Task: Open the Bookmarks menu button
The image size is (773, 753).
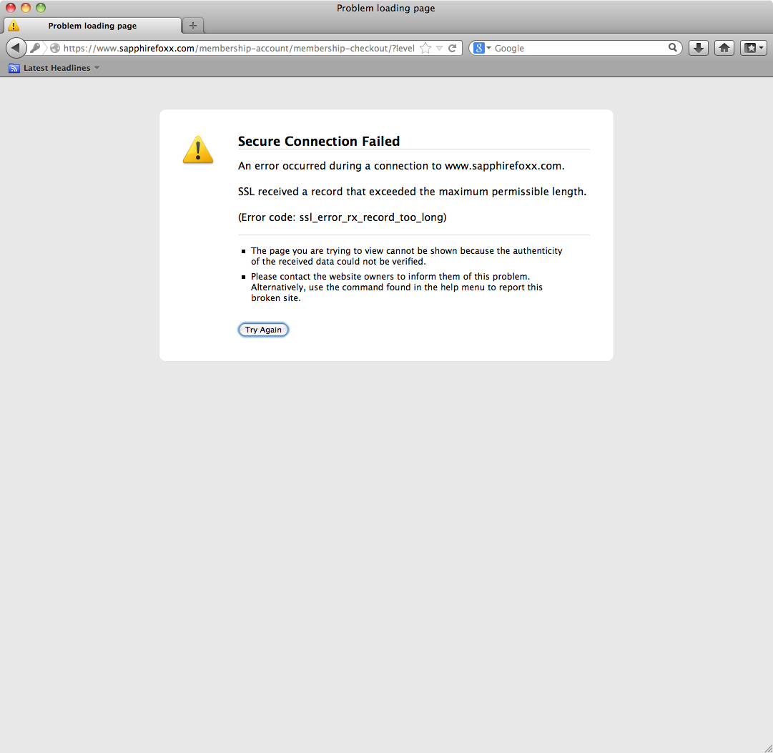Action: click(753, 48)
